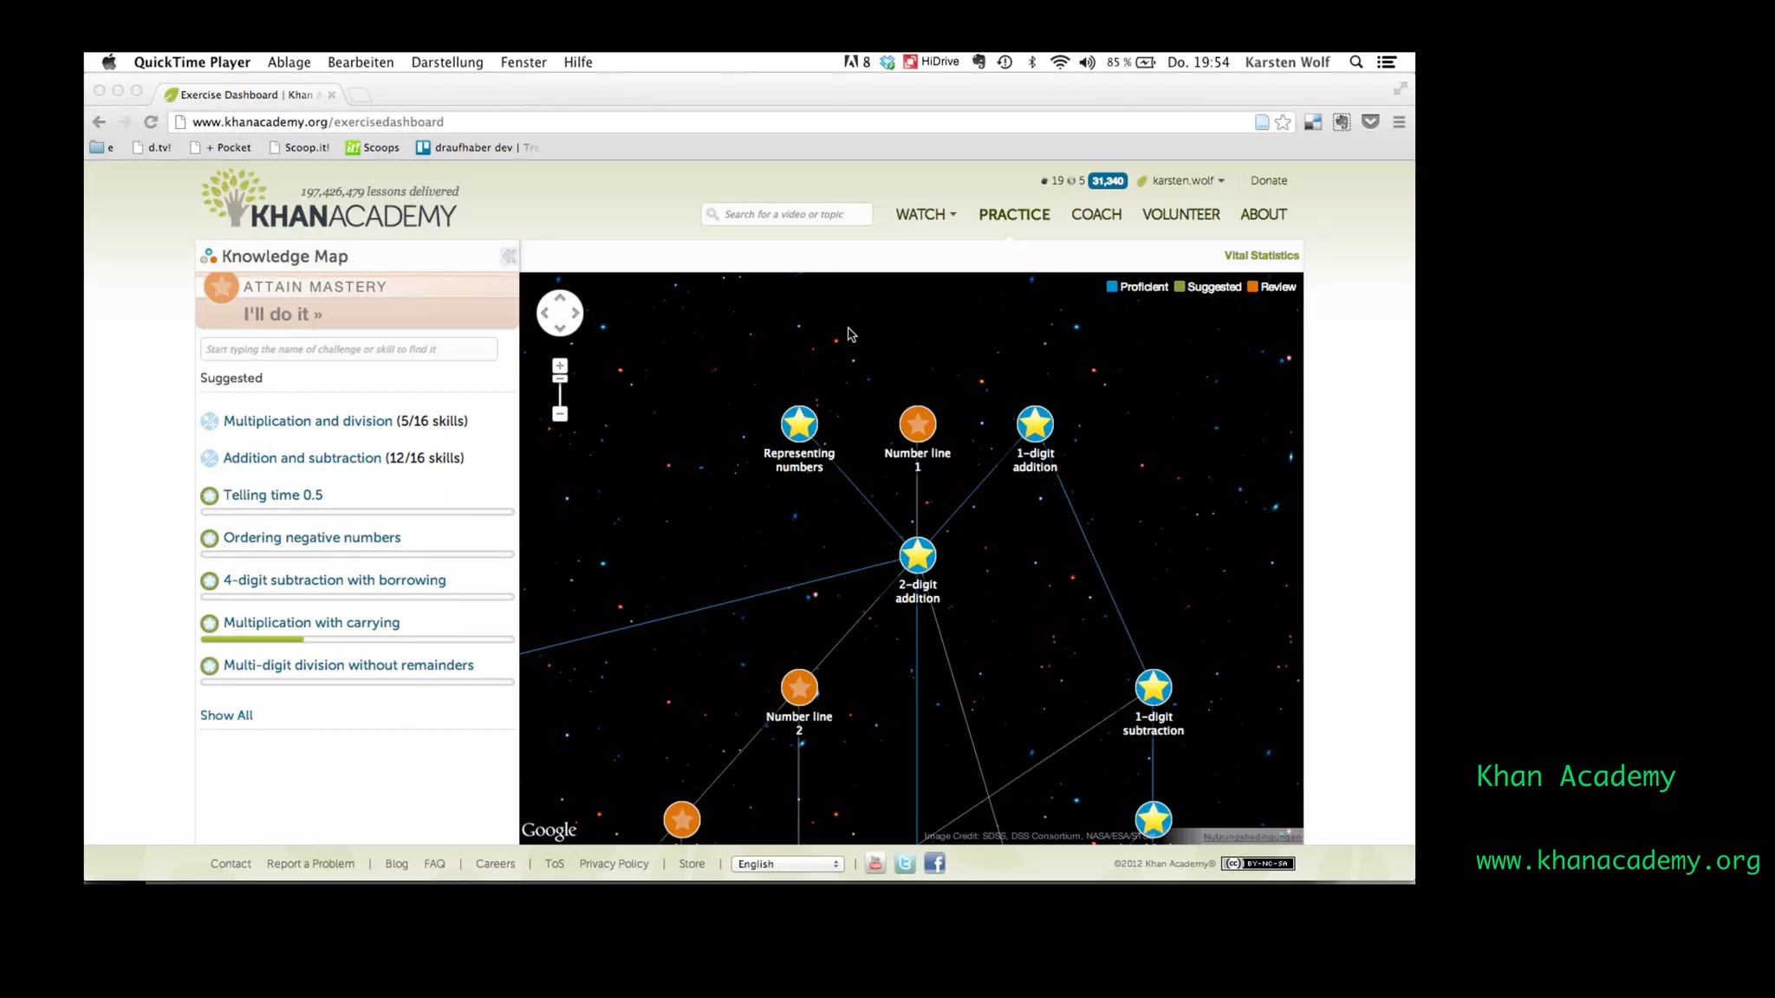
Task: Click the Representing numbers star node
Action: click(798, 424)
